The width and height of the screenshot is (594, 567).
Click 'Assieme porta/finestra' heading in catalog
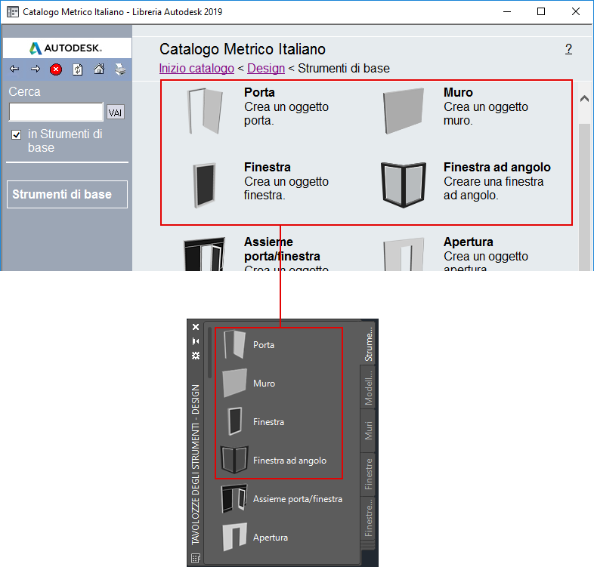[x=282, y=249]
